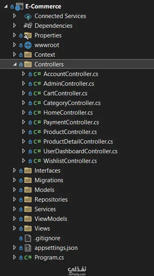
Task: Select PaymentController.cs file
Action: 71,122
